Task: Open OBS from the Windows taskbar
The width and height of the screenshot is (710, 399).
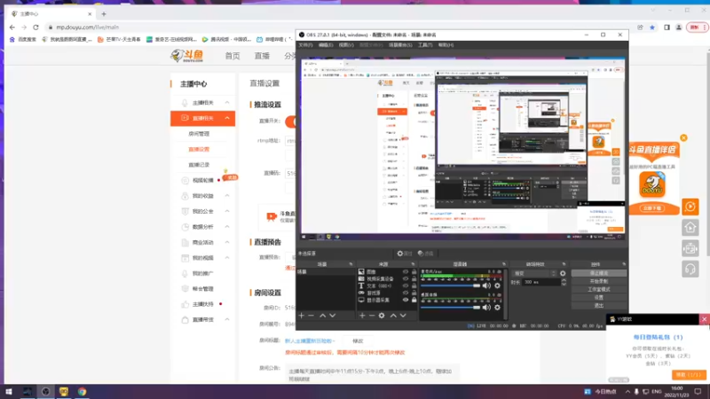Action: coord(46,391)
